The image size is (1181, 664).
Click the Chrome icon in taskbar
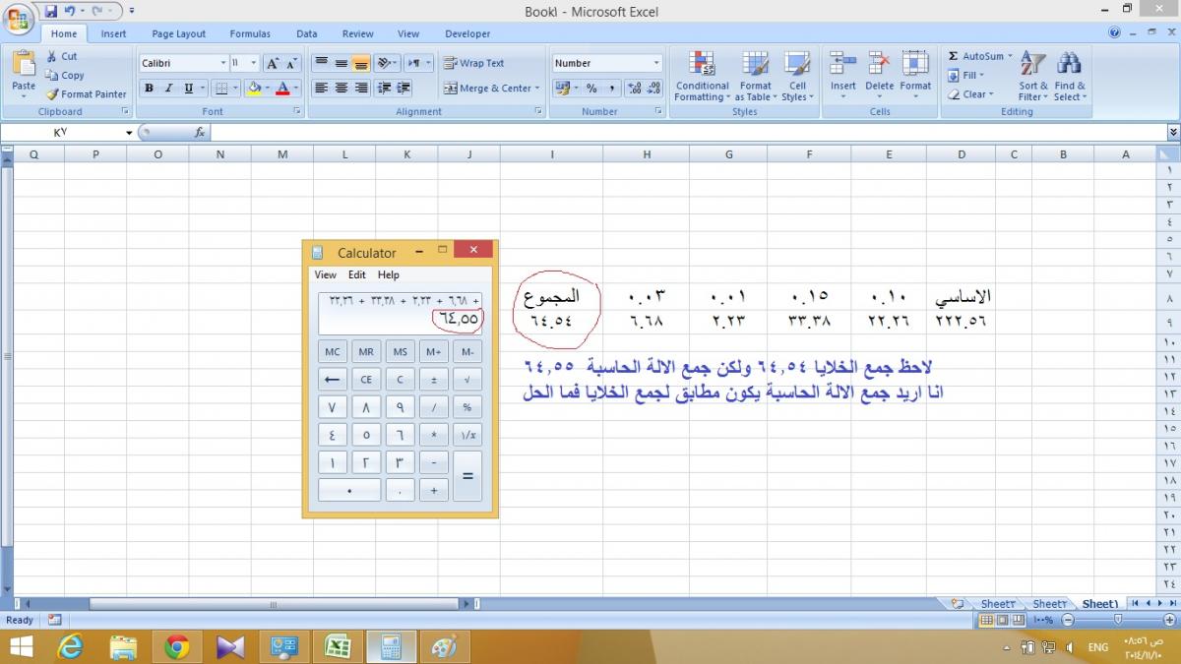(177, 646)
